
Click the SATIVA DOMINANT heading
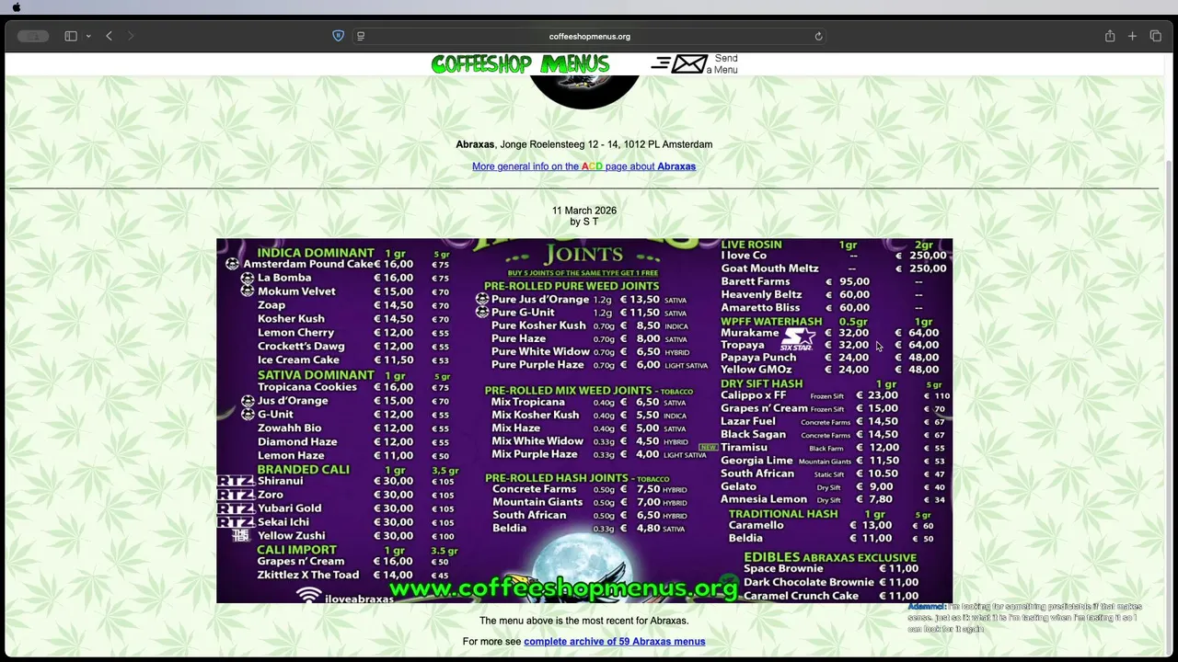[316, 375]
